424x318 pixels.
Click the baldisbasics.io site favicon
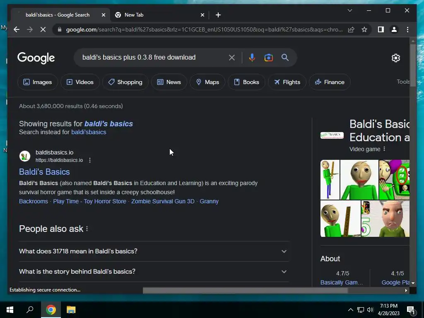[x=24, y=156]
